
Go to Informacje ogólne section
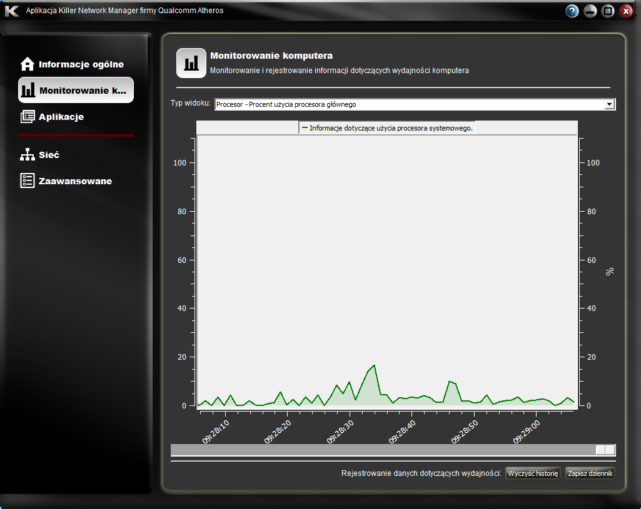tap(76, 64)
